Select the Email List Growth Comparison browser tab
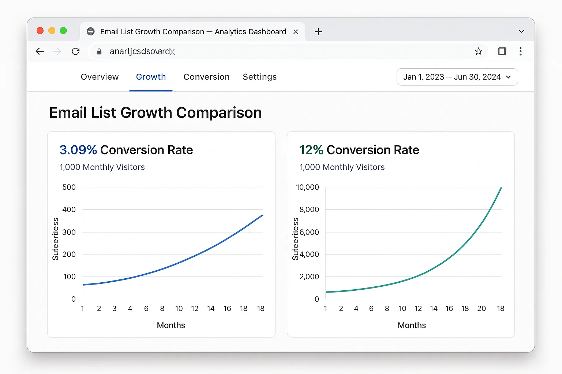 click(x=193, y=31)
